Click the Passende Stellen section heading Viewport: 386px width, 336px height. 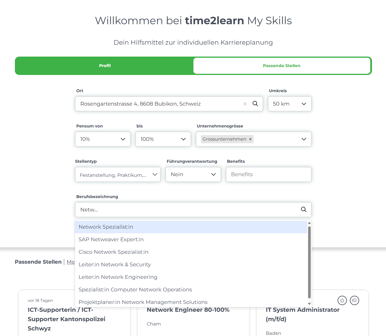(x=38, y=262)
